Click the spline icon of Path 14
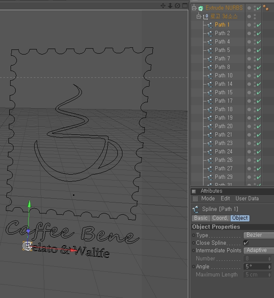The width and height of the screenshot is (274, 298). pos(210,85)
